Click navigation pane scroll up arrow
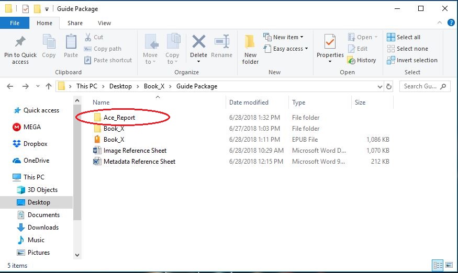 click(x=77, y=100)
